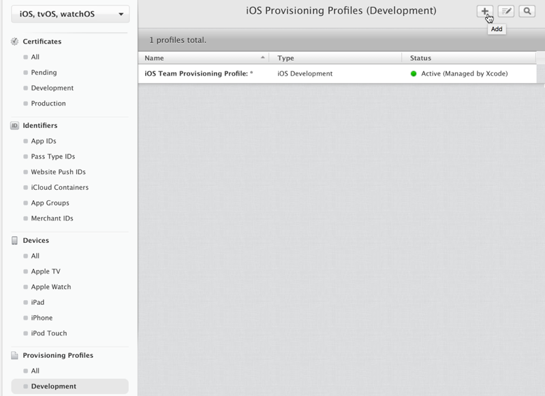Show iPhone devices list

42,318
